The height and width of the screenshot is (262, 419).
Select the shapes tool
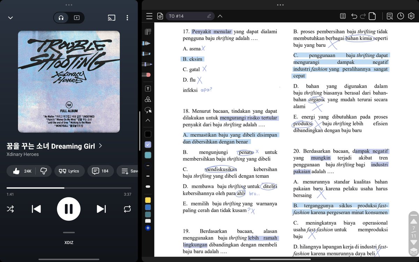pos(148,99)
